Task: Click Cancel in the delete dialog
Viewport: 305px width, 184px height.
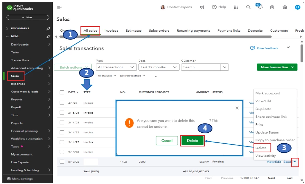Action: point(167,141)
